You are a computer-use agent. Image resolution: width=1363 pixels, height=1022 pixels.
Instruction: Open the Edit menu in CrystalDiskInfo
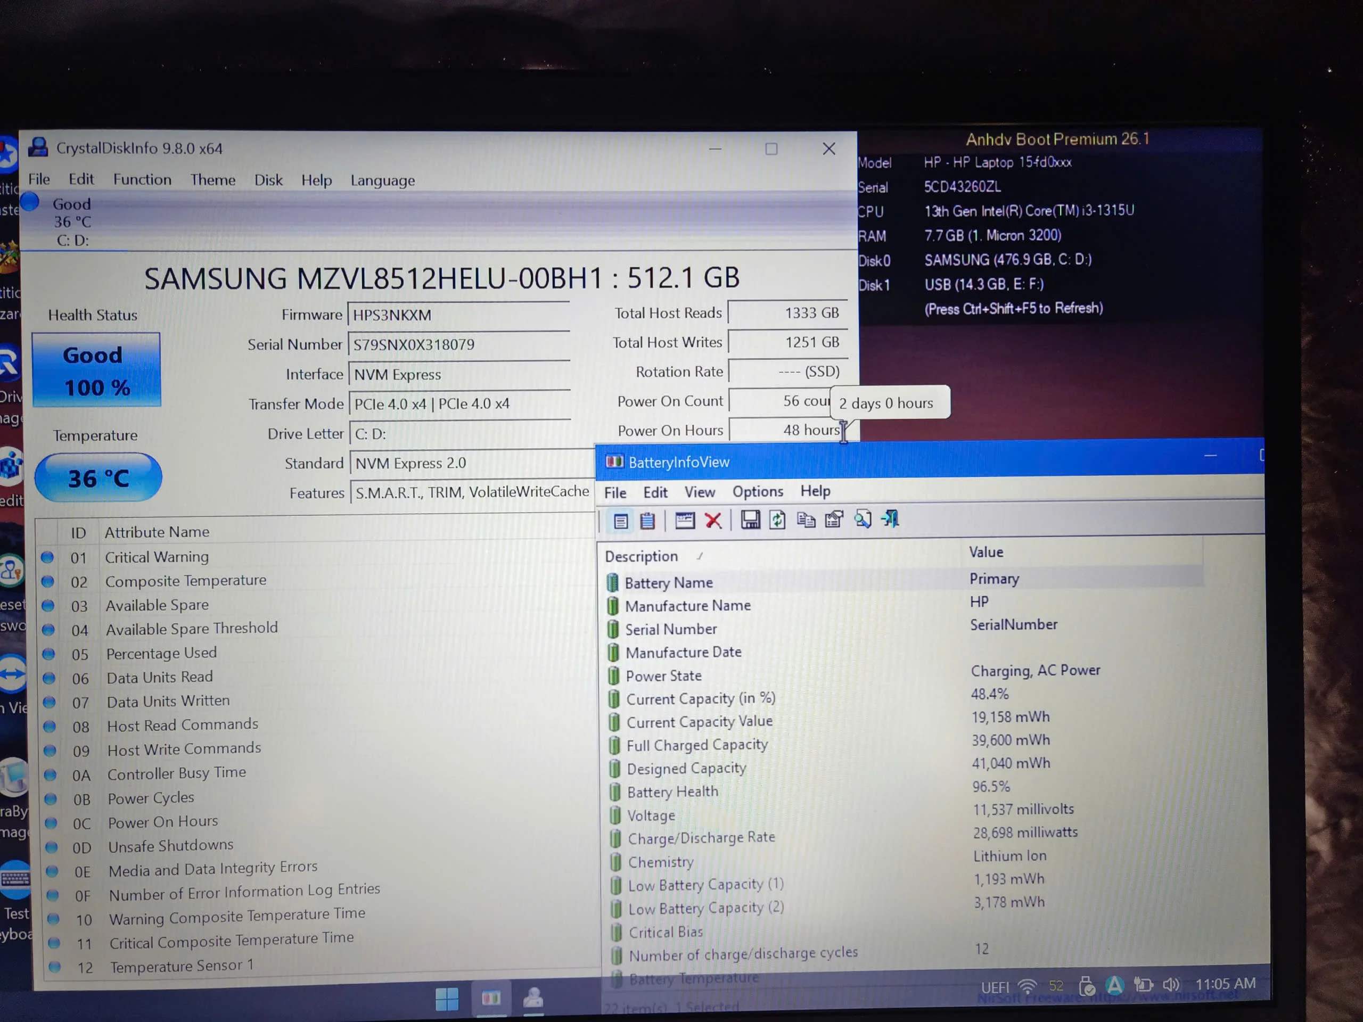pyautogui.click(x=81, y=179)
